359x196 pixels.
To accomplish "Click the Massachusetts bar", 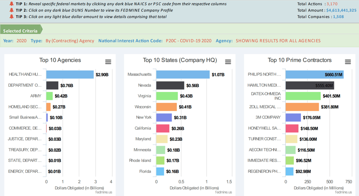I will pyautogui.click(x=183, y=75).
